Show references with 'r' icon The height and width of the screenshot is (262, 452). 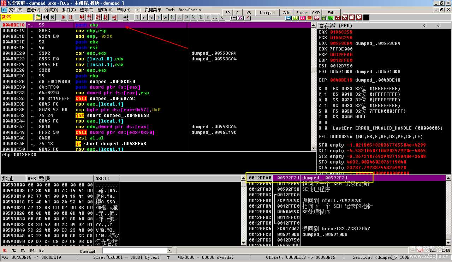tap(208, 17)
